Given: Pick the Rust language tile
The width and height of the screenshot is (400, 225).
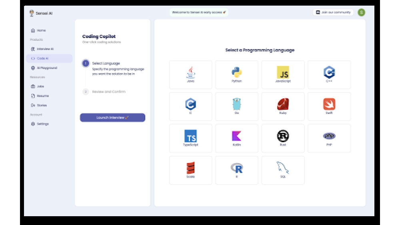Looking at the screenshot, I should click(x=283, y=138).
